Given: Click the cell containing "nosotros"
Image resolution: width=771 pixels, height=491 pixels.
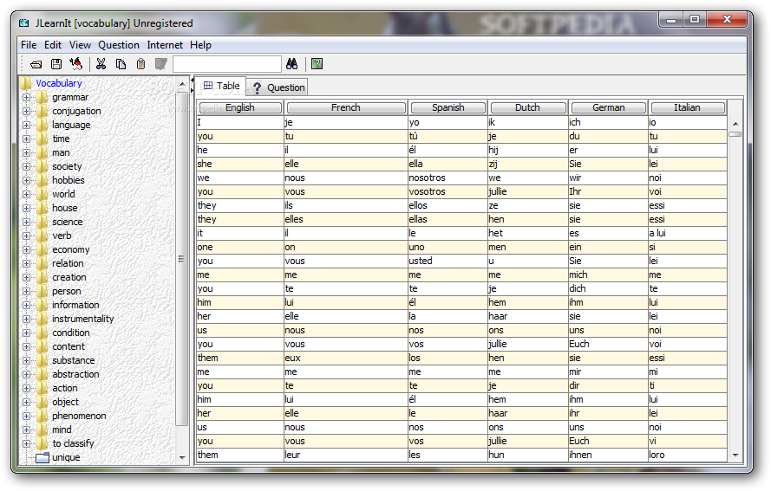Looking at the screenshot, I should (448, 178).
